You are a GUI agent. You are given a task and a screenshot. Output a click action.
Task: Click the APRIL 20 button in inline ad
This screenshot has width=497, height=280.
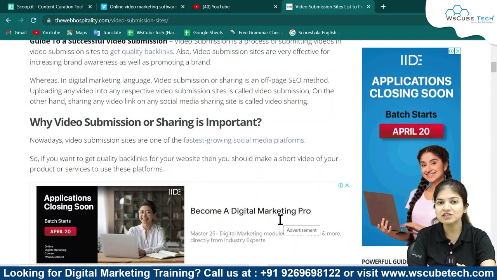pyautogui.click(x=61, y=231)
